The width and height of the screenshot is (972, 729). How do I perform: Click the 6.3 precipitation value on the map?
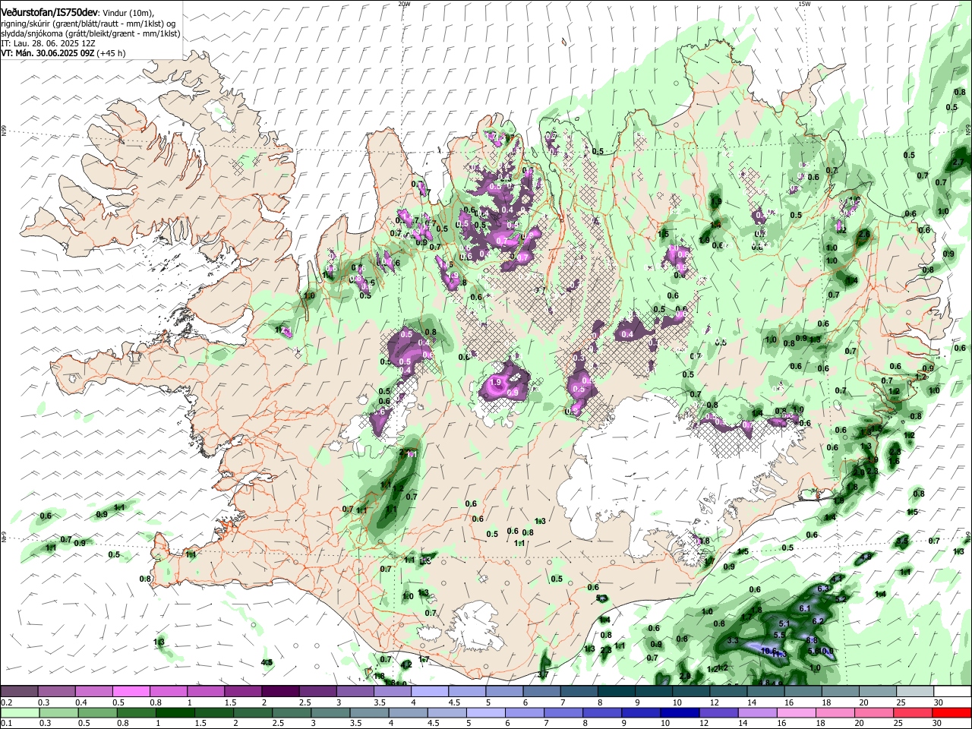823,589
